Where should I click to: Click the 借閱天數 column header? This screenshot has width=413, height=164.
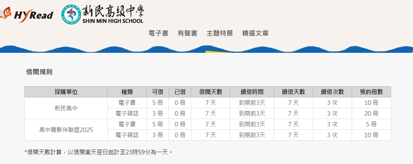pos(211,92)
